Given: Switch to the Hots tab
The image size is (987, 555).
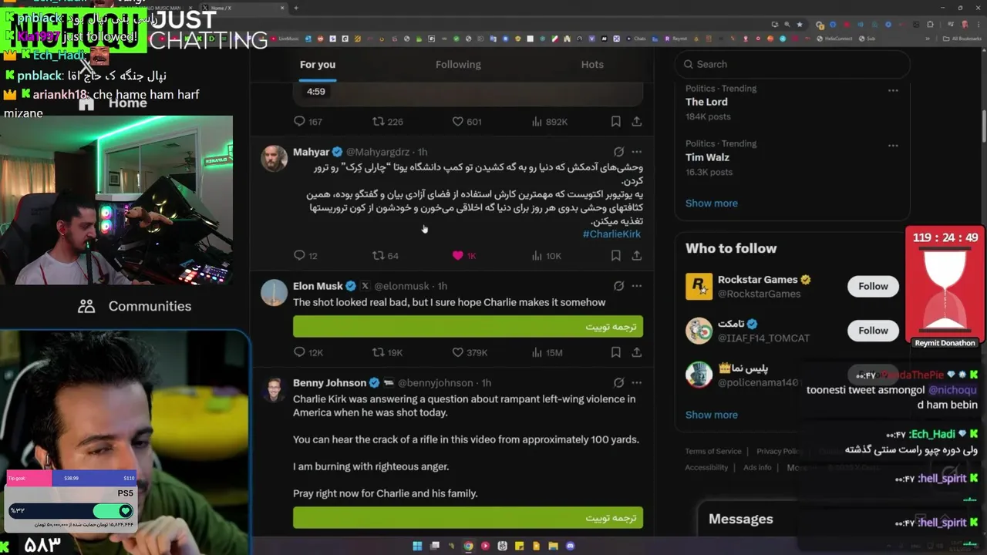Looking at the screenshot, I should coord(592,65).
